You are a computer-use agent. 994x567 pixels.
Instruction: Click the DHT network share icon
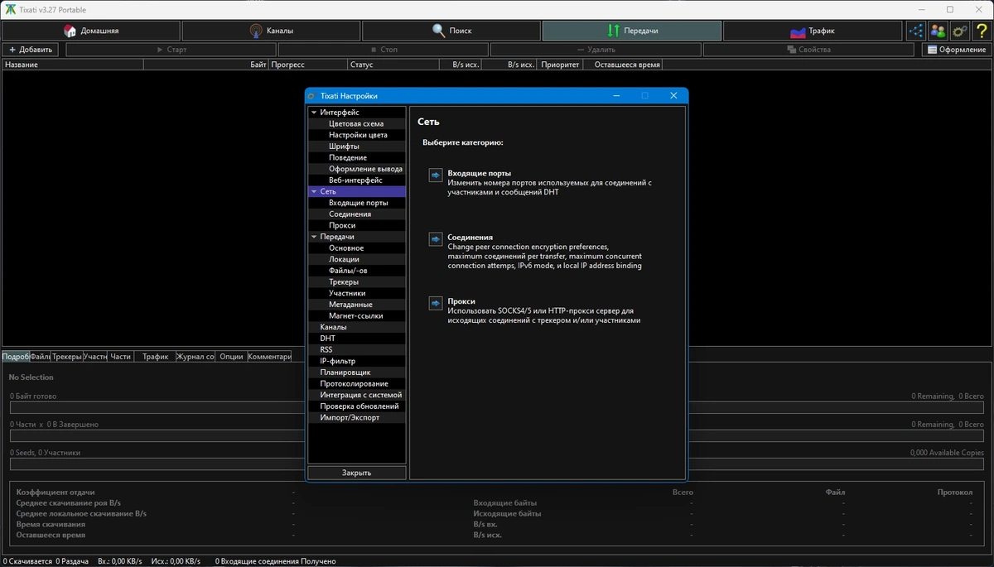point(916,31)
